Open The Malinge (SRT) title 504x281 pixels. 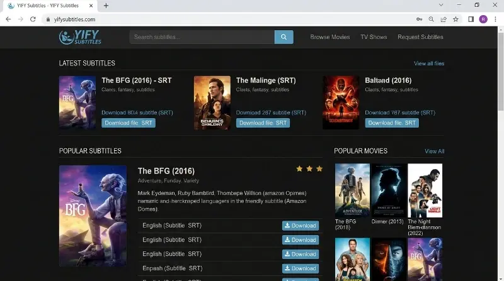[266, 80]
